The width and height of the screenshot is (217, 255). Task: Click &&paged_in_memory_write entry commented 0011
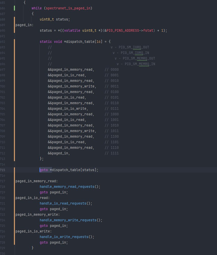coord(72,86)
